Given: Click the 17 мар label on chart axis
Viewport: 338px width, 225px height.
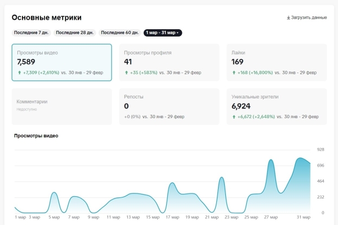Looking at the screenshot, I should (172, 217).
